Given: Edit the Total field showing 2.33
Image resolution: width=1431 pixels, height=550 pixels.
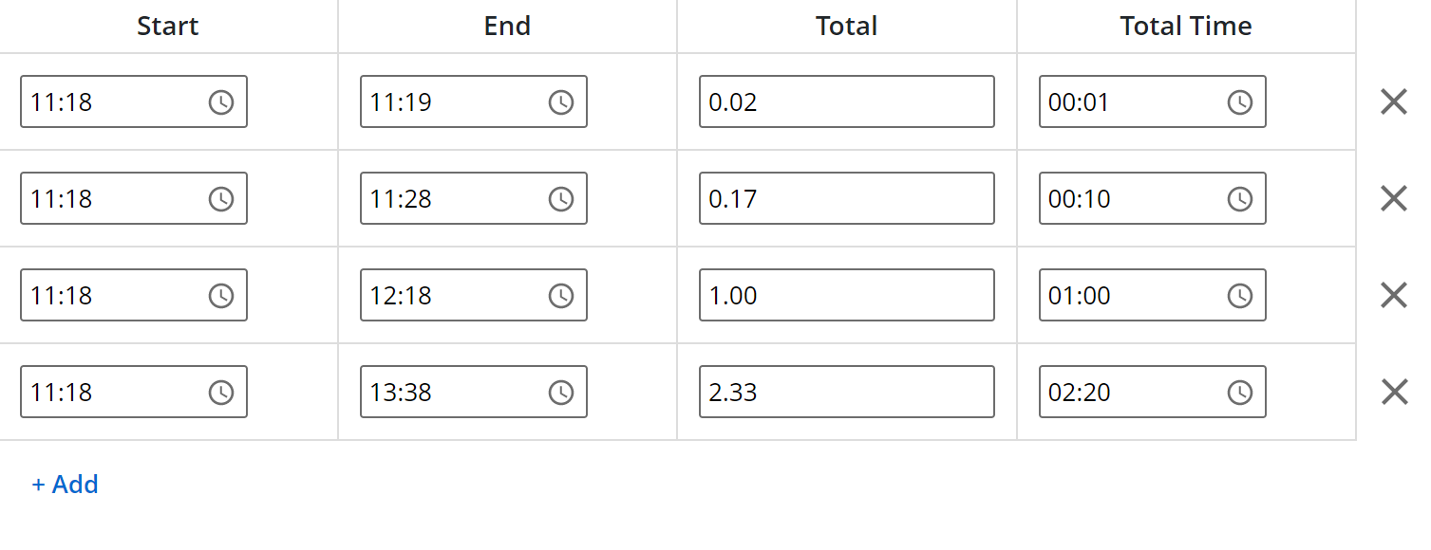Looking at the screenshot, I should [846, 393].
